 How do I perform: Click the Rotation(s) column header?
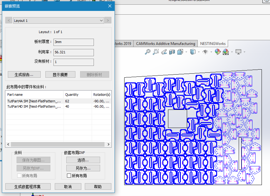coord(101,95)
